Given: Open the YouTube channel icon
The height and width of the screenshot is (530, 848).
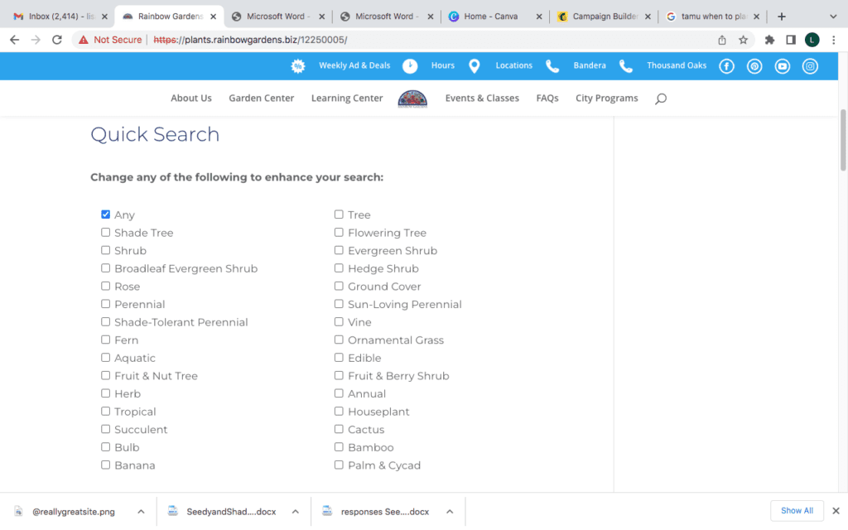Looking at the screenshot, I should pos(782,66).
